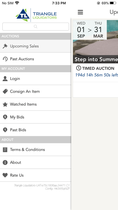This screenshot has width=118, height=210.
Task: Click the history clock icon for Past Auctions
Action: [5, 59]
